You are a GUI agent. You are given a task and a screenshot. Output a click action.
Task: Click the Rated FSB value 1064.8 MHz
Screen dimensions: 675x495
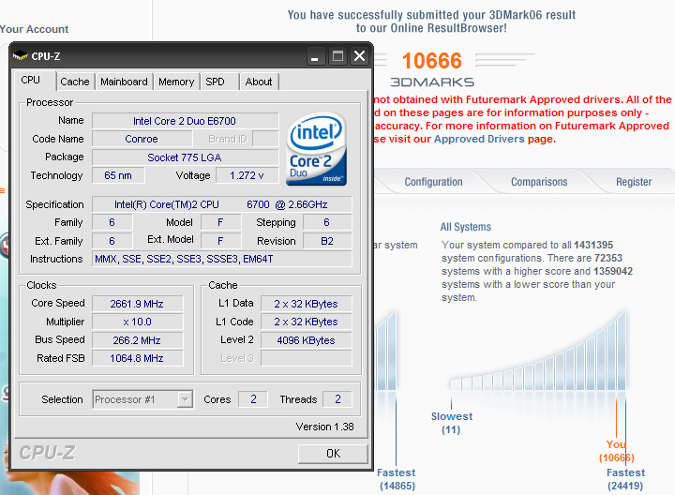[x=137, y=358]
